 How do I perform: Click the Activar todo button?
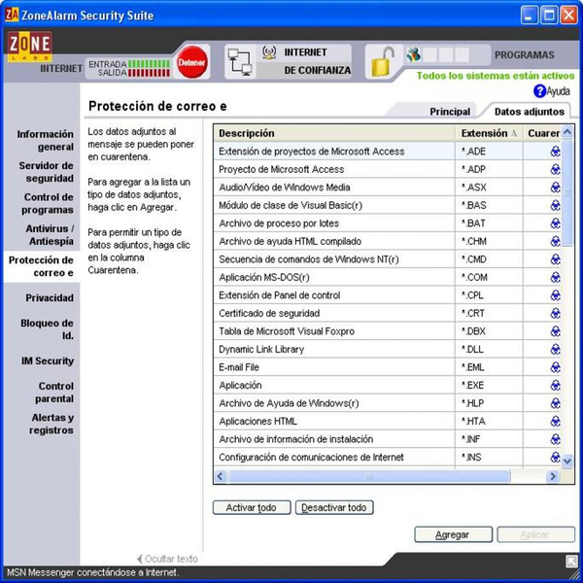[x=252, y=507]
